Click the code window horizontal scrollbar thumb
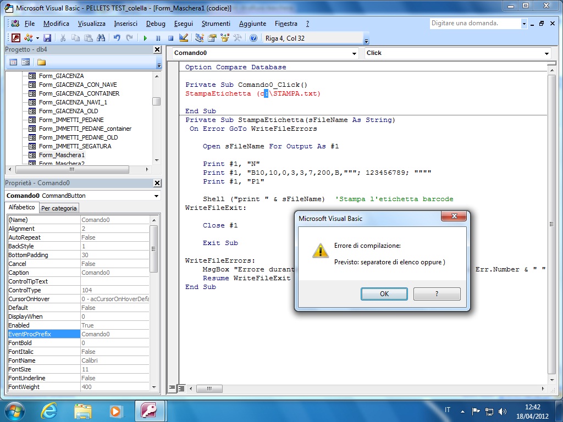The width and height of the screenshot is (563, 422). [x=209, y=388]
